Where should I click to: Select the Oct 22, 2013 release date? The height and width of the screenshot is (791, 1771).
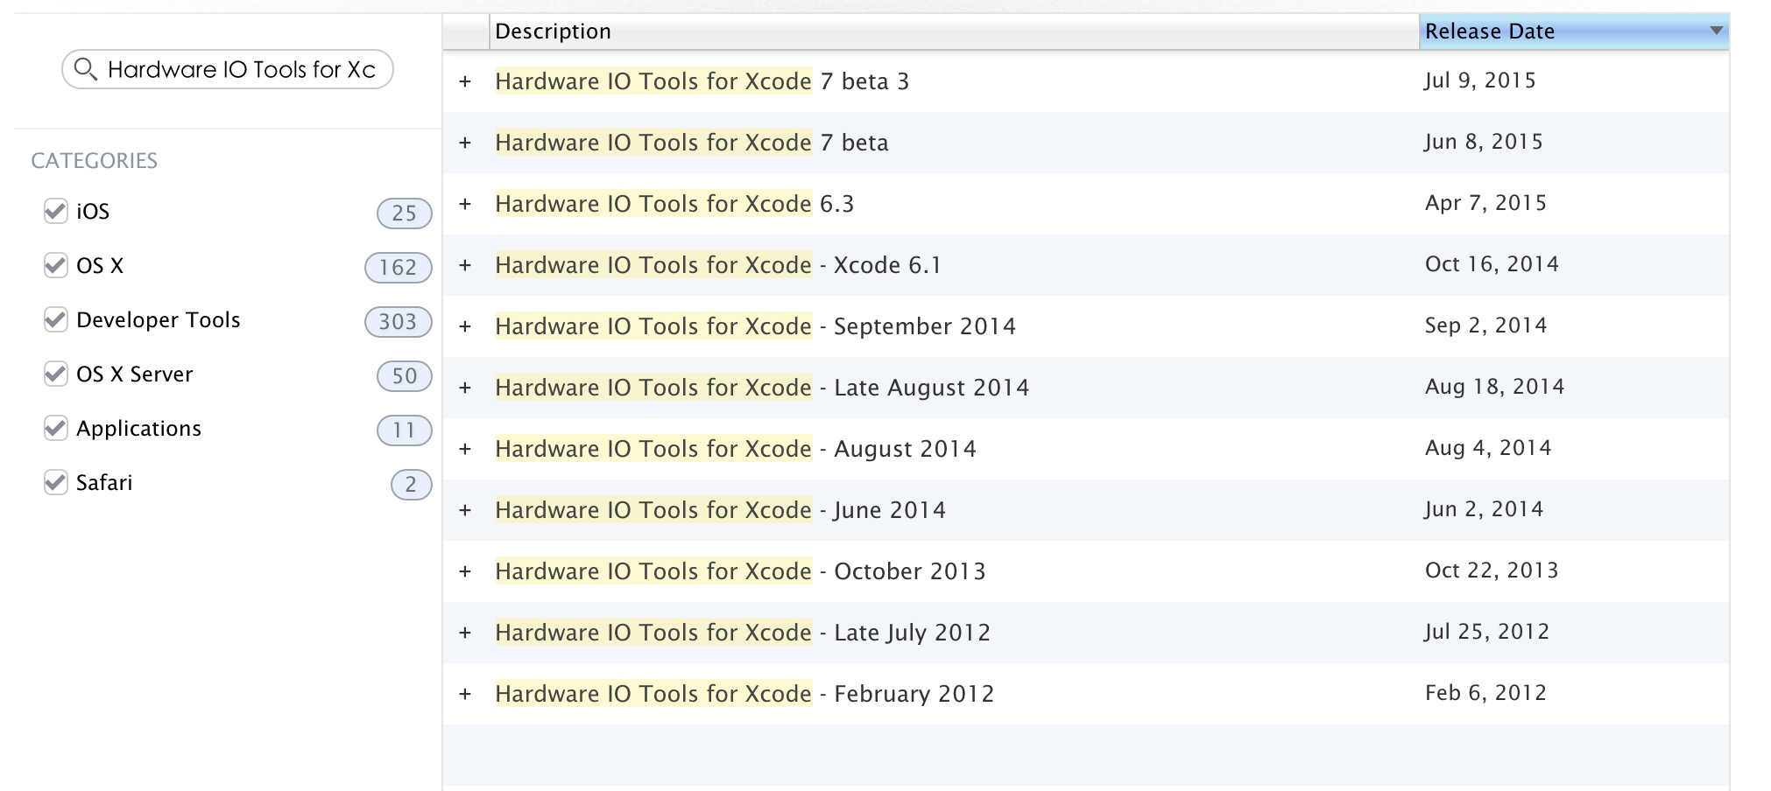[1492, 570]
